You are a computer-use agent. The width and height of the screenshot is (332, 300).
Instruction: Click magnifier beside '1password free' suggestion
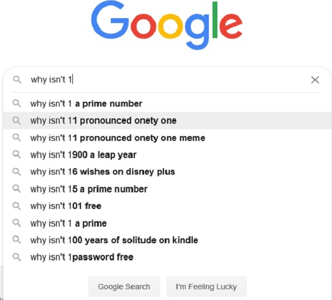click(x=17, y=257)
